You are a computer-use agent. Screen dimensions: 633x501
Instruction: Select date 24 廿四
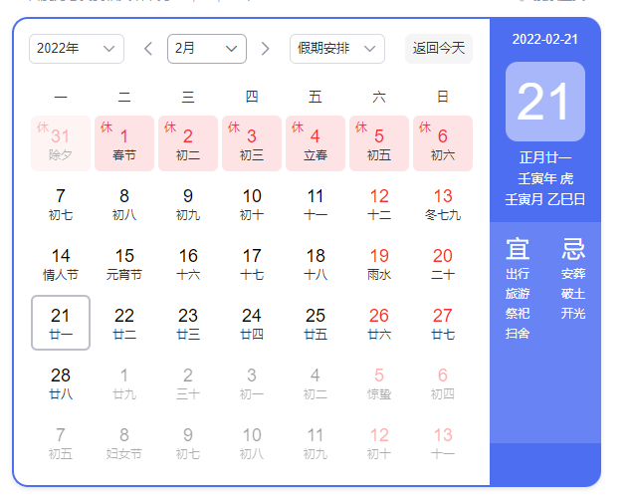pos(252,323)
